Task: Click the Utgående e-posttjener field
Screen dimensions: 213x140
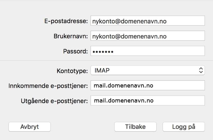Action: 147,100
